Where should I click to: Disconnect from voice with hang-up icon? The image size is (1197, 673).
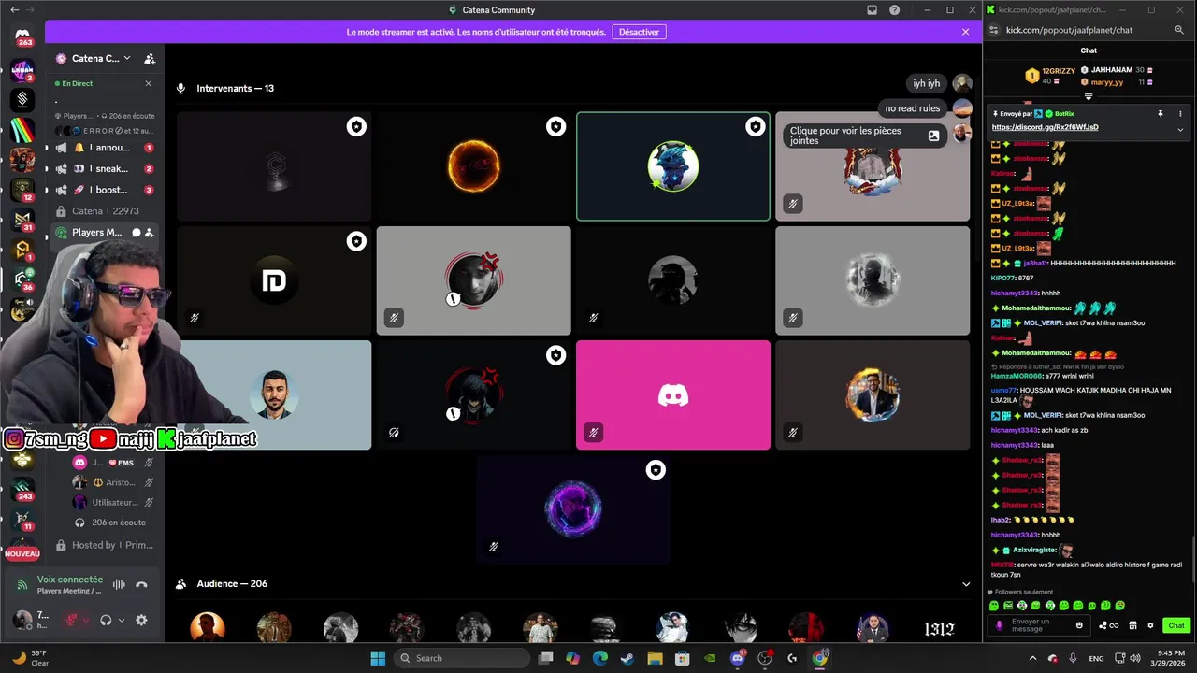coord(141,584)
